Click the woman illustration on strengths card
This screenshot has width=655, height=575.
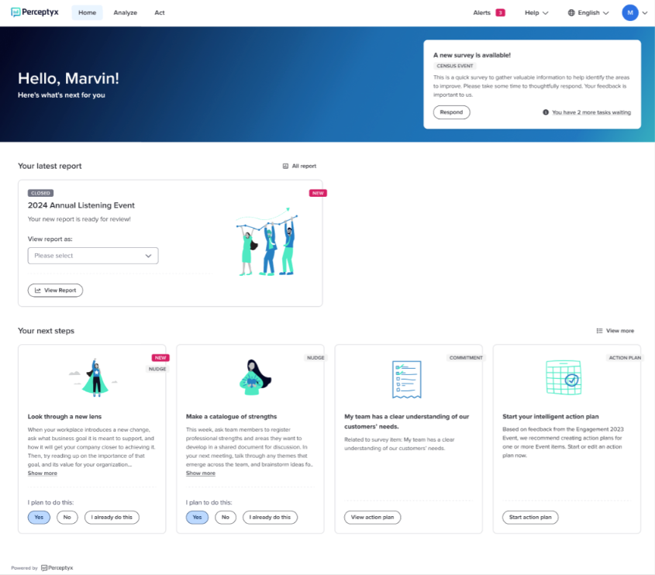[255, 377]
